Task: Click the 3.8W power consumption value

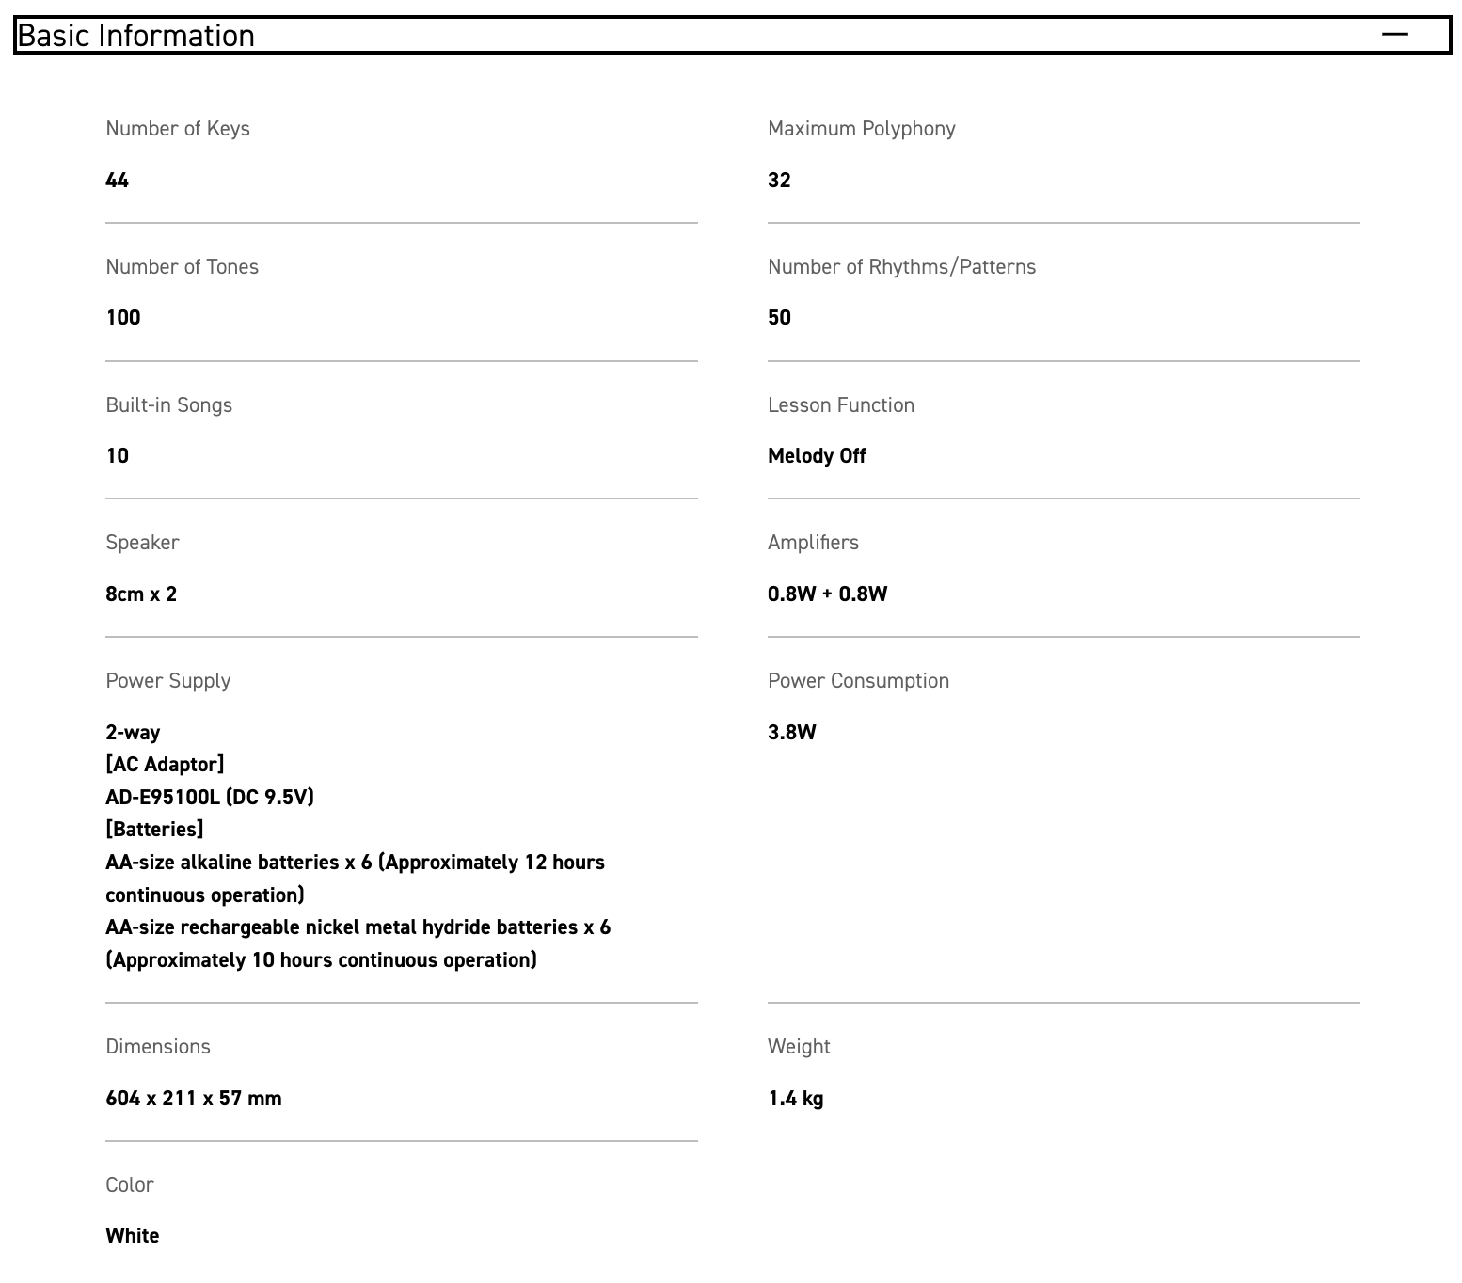Action: click(x=791, y=733)
